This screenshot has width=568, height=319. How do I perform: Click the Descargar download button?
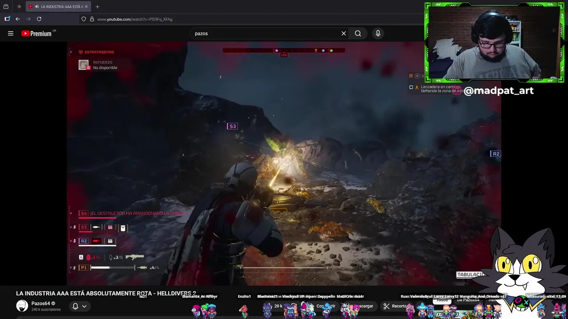[x=362, y=306]
